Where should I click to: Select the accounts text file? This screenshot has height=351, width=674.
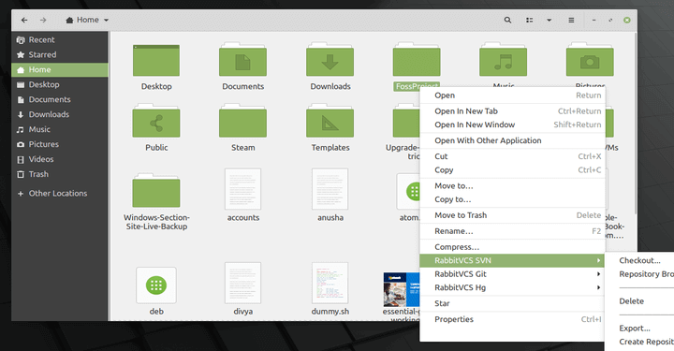pos(242,189)
